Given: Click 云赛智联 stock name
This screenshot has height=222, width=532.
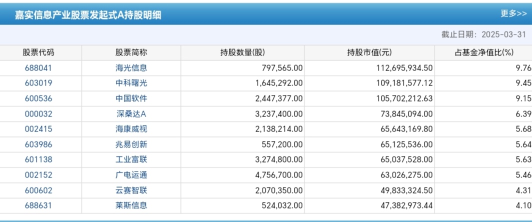Looking at the screenshot, I should [131, 190].
